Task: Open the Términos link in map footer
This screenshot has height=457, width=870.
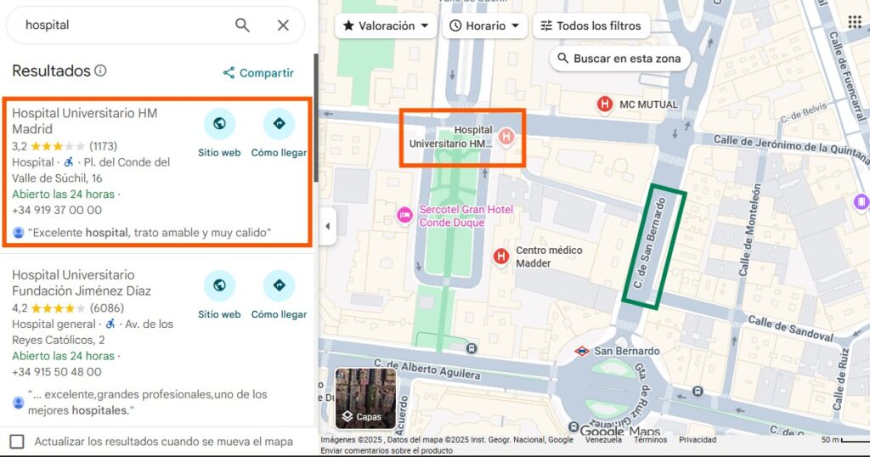Action: pyautogui.click(x=650, y=440)
